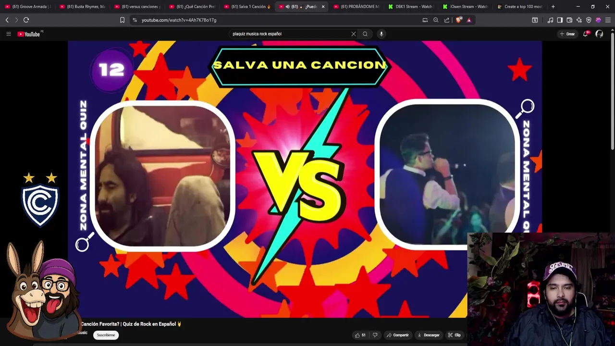The height and width of the screenshot is (346, 615).
Task: Click the address bar URL
Action: coord(179,20)
